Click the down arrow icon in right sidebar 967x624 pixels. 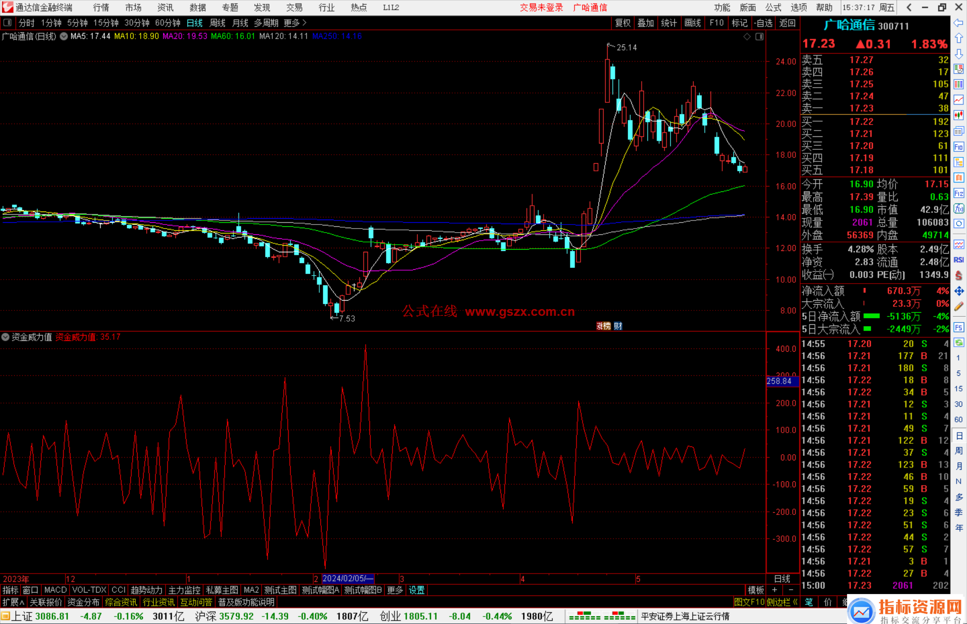(958, 54)
